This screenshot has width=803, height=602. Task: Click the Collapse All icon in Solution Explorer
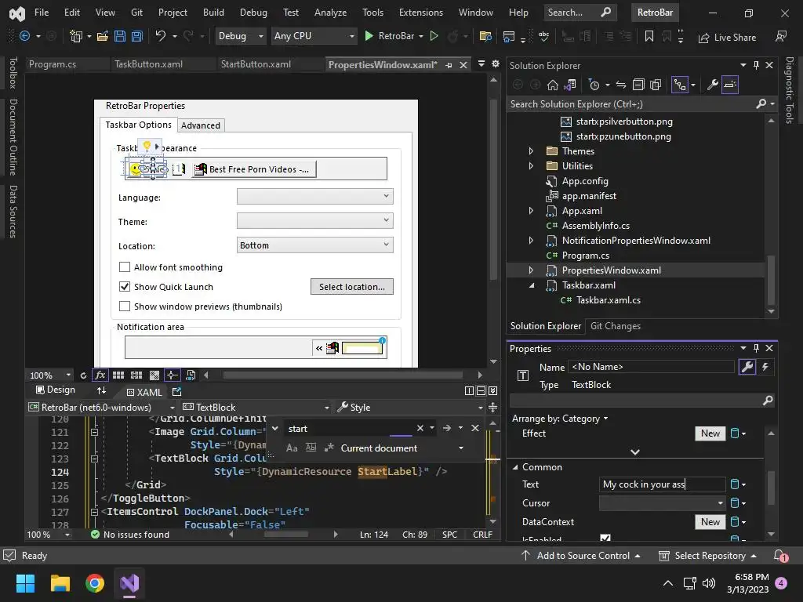(638, 85)
